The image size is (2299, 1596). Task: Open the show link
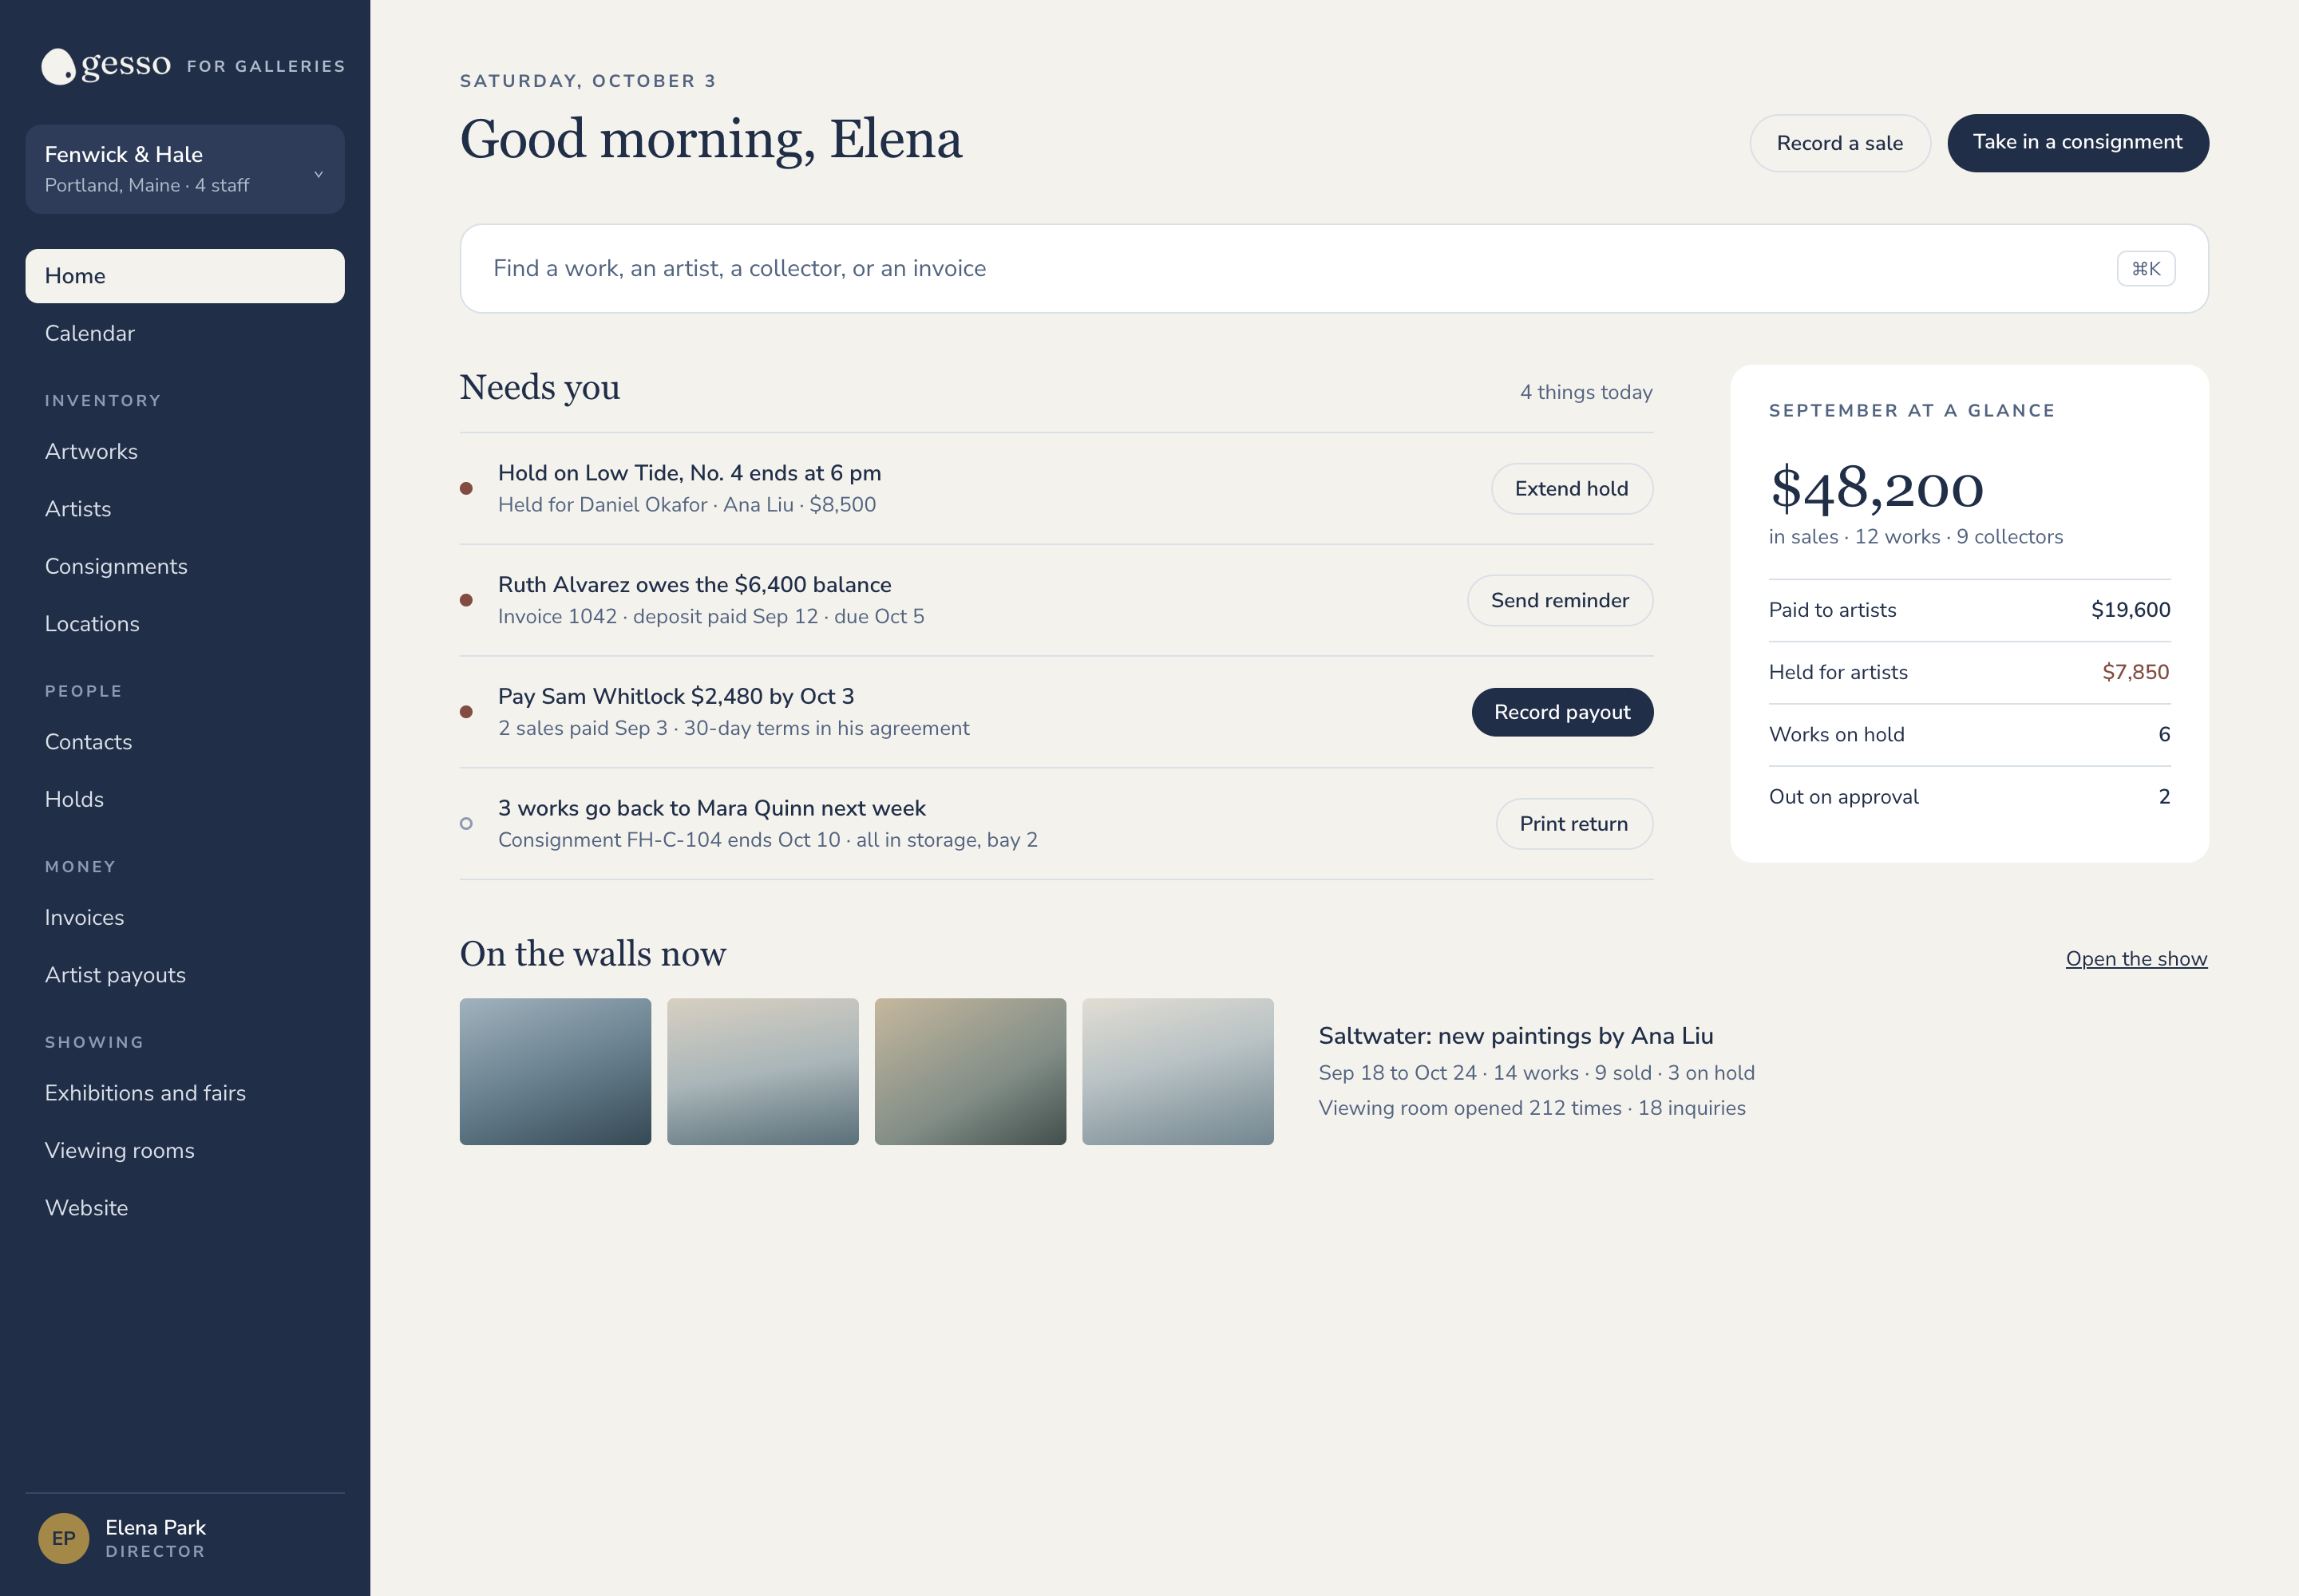point(2136,959)
